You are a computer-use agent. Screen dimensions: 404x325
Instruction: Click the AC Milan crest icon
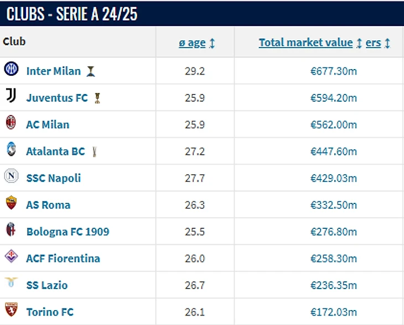11,123
